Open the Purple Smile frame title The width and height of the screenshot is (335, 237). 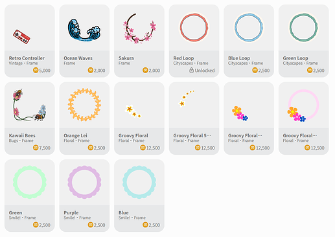[71, 212]
